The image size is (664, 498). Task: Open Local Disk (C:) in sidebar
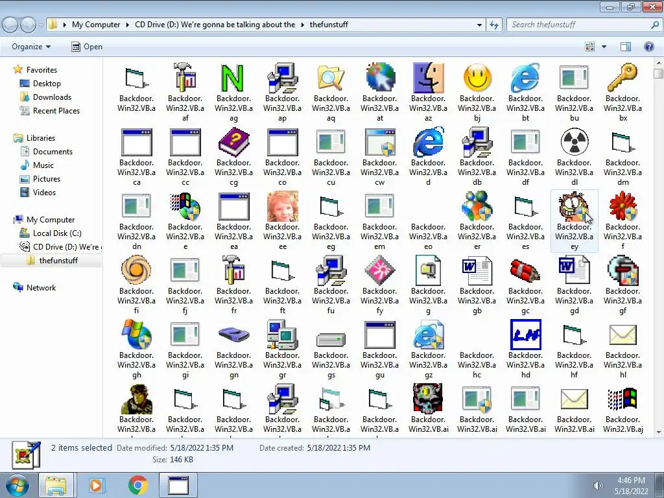[57, 233]
